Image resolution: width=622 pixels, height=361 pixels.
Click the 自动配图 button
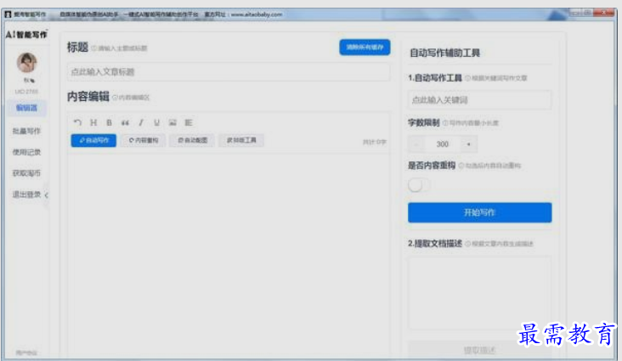(x=192, y=140)
